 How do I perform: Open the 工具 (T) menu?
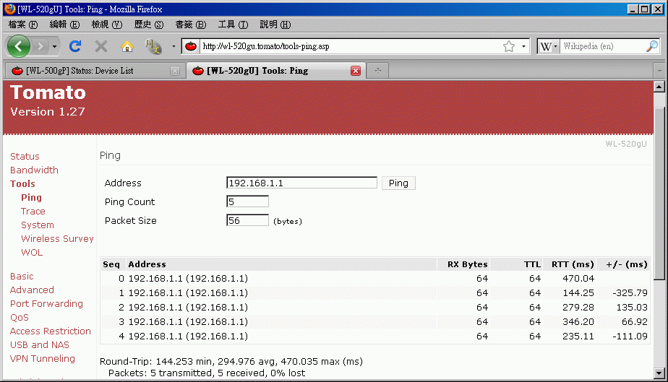[x=233, y=25]
